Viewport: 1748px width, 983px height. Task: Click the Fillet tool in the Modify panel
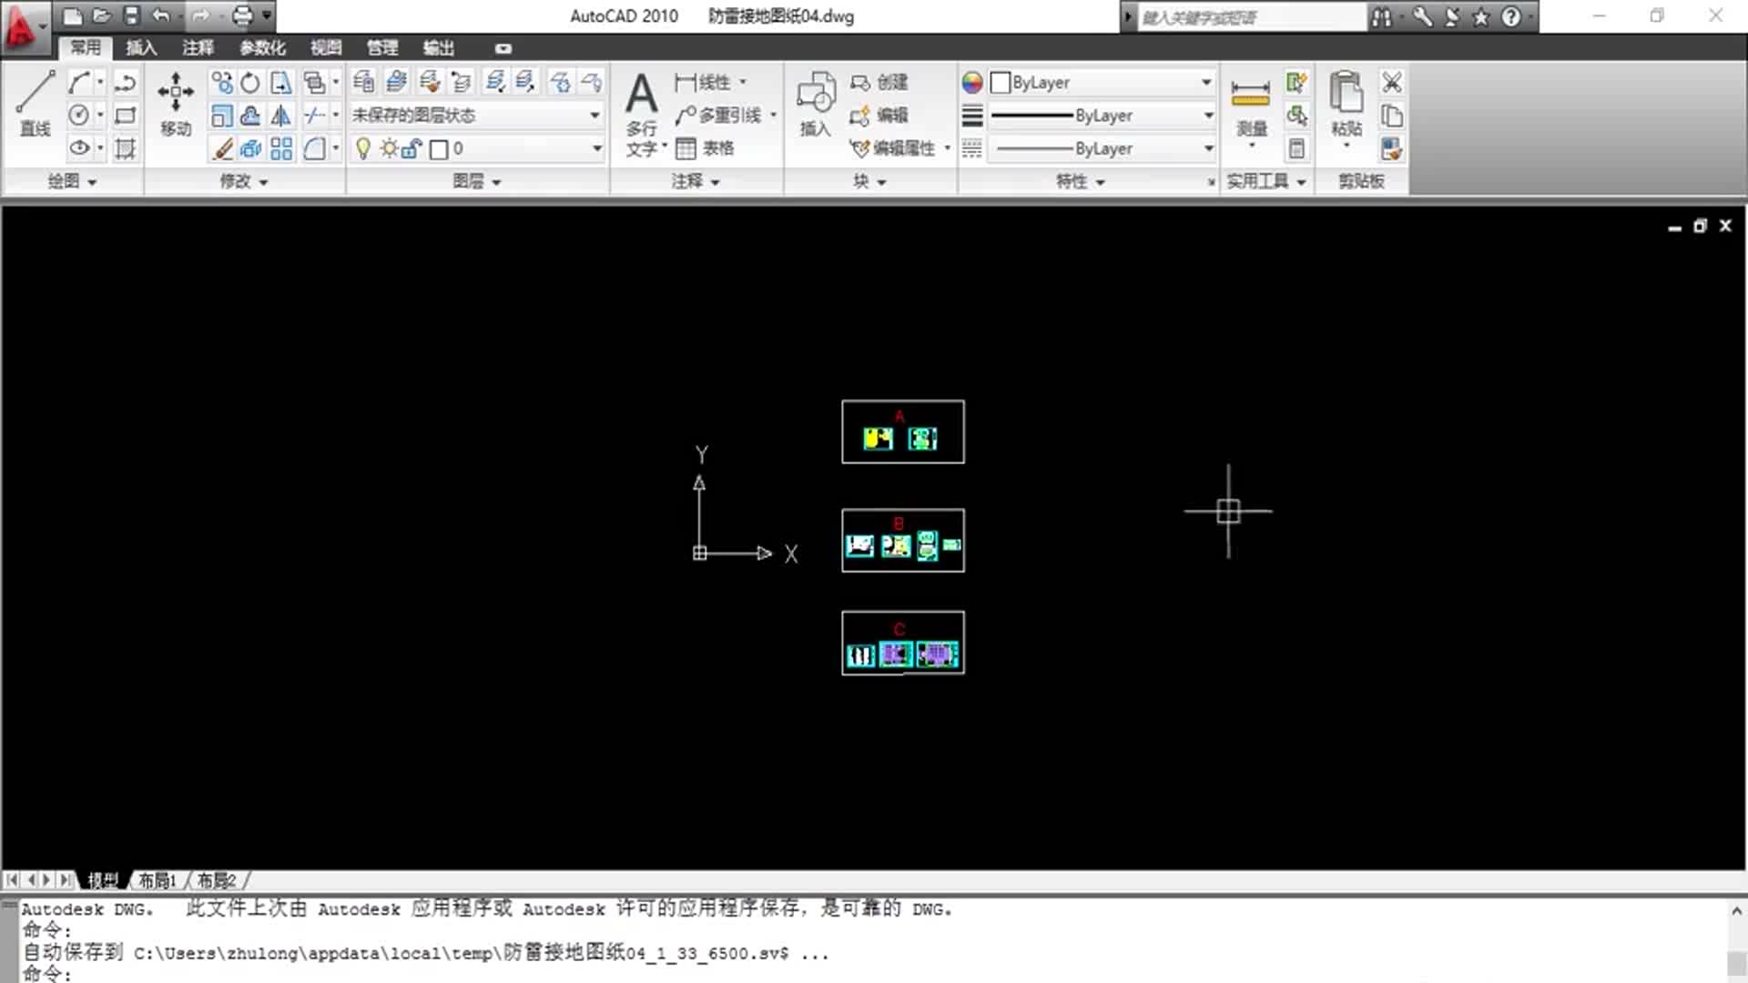pyautogui.click(x=314, y=148)
